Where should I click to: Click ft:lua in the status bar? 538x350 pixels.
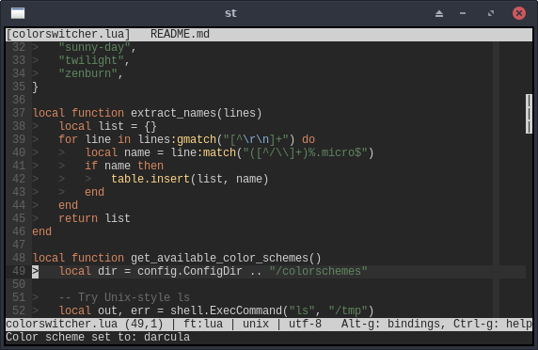pos(203,324)
